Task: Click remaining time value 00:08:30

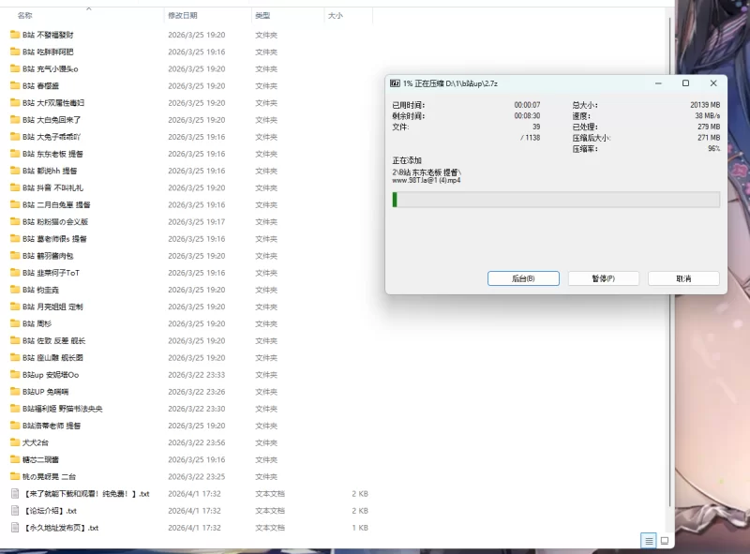Action: point(527,116)
